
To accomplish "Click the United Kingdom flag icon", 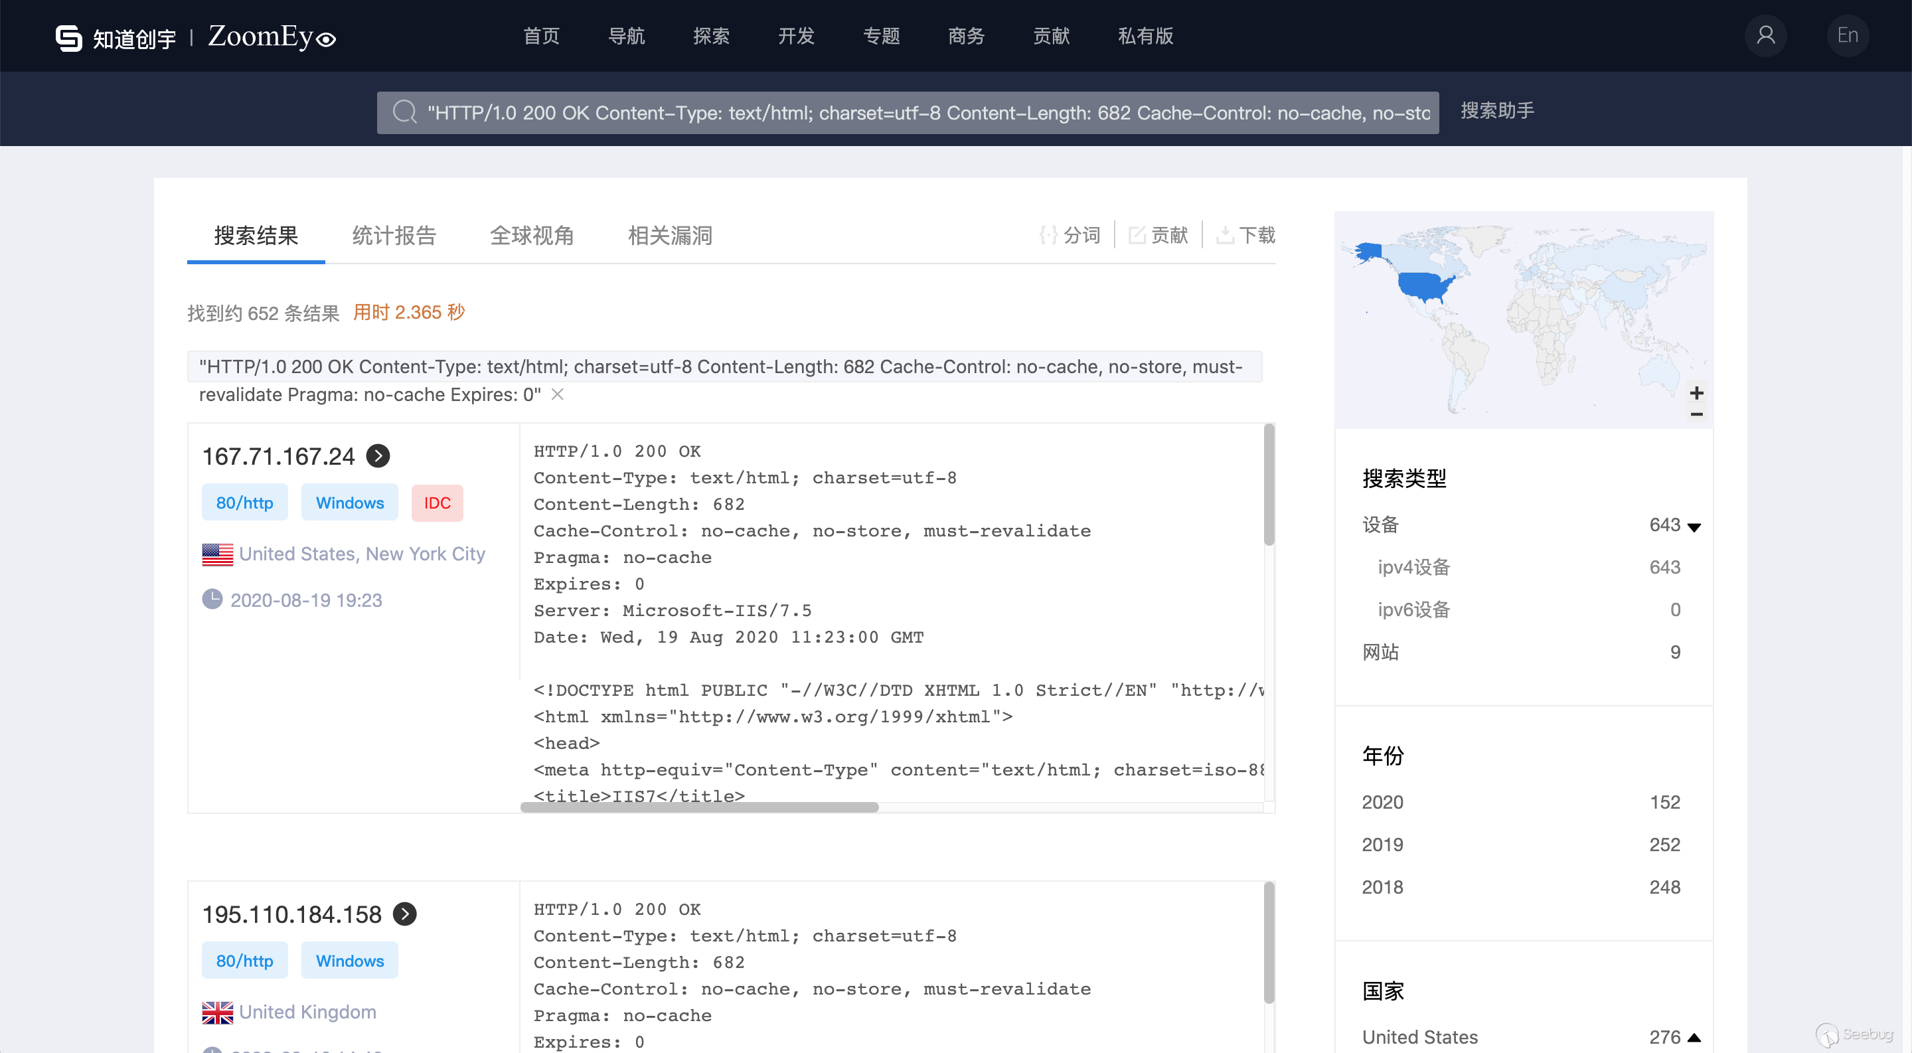I will [218, 1012].
